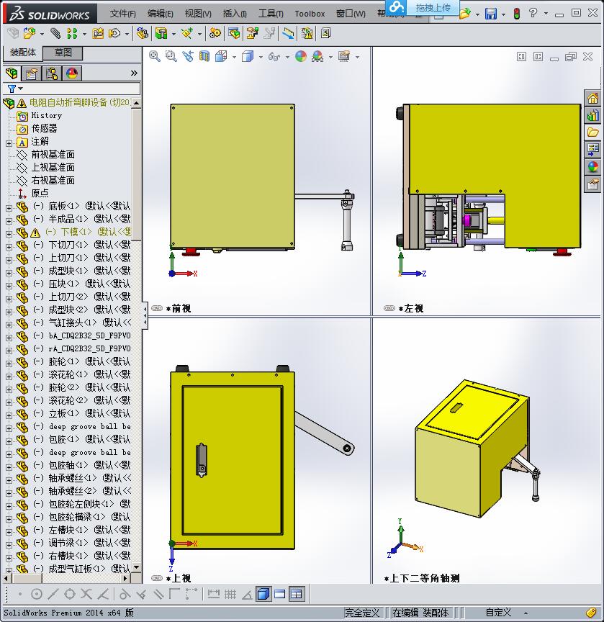Image resolution: width=604 pixels, height=622 pixels.
Task: Click the Rebuild traffic light icon
Action: click(x=516, y=14)
